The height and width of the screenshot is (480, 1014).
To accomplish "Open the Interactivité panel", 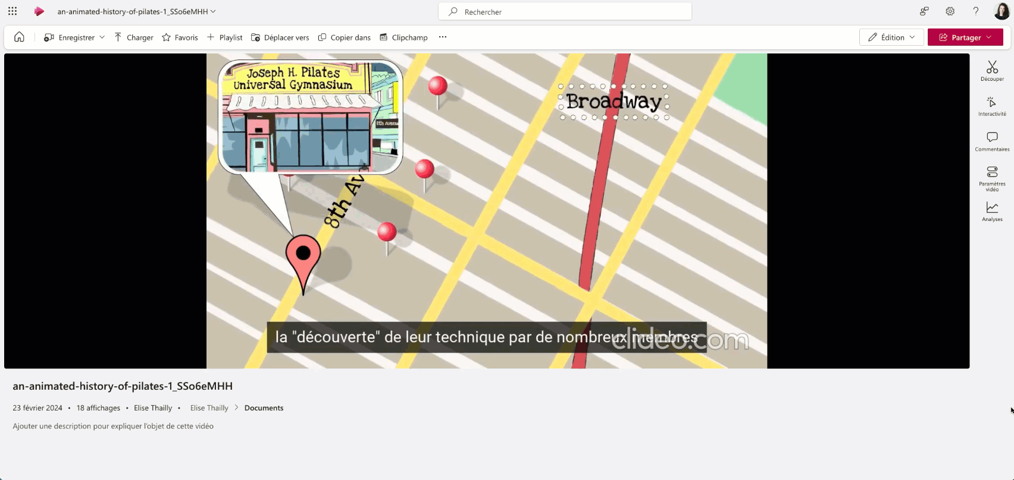I will (x=991, y=106).
